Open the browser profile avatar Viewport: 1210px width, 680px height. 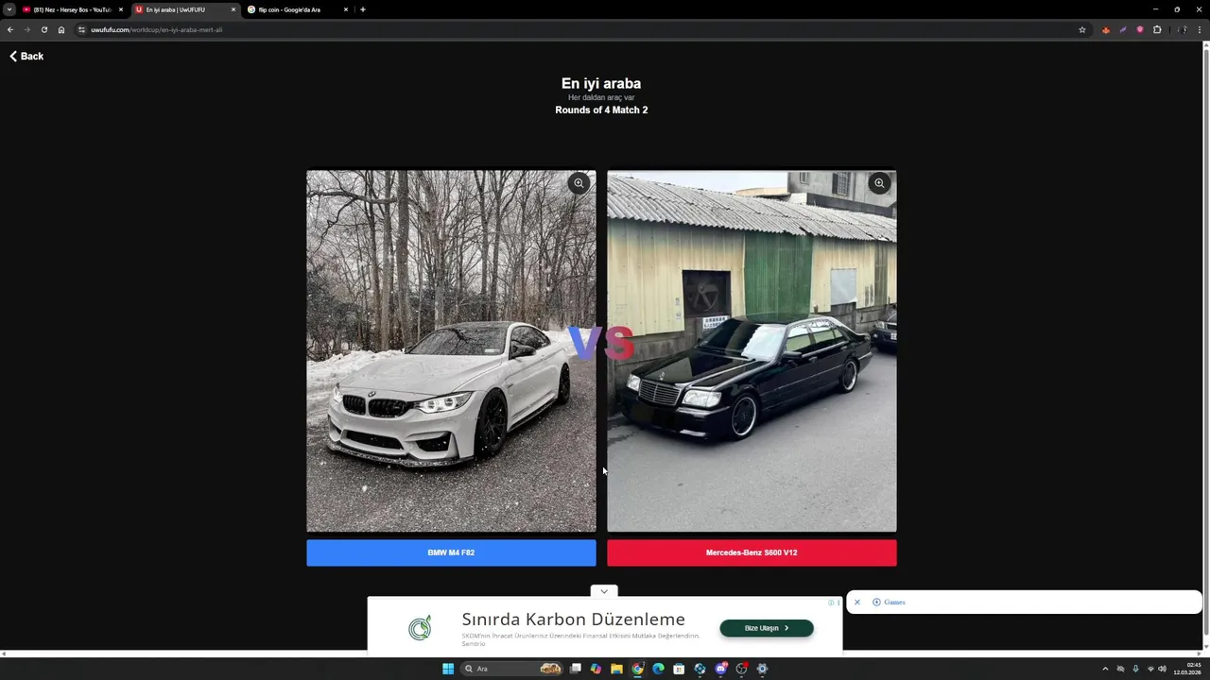tap(1184, 29)
